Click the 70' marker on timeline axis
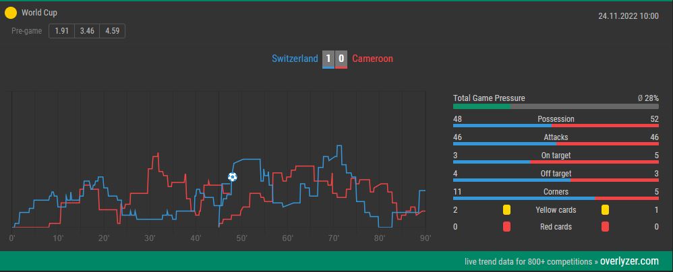This screenshot has height=272, width=673. coord(334,238)
